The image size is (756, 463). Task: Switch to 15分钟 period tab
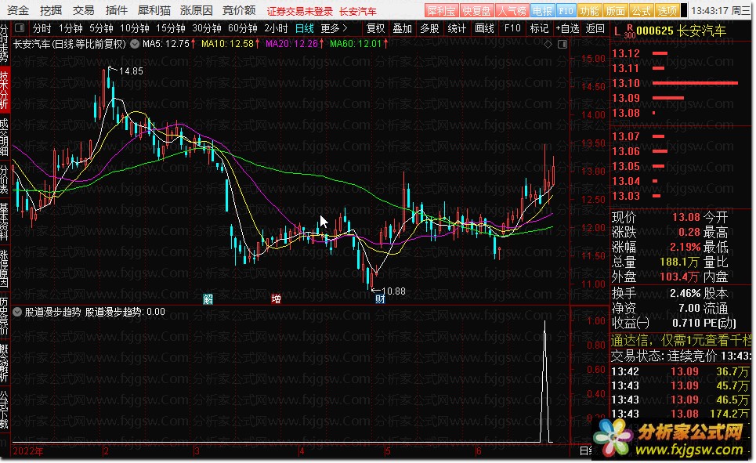pos(171,28)
